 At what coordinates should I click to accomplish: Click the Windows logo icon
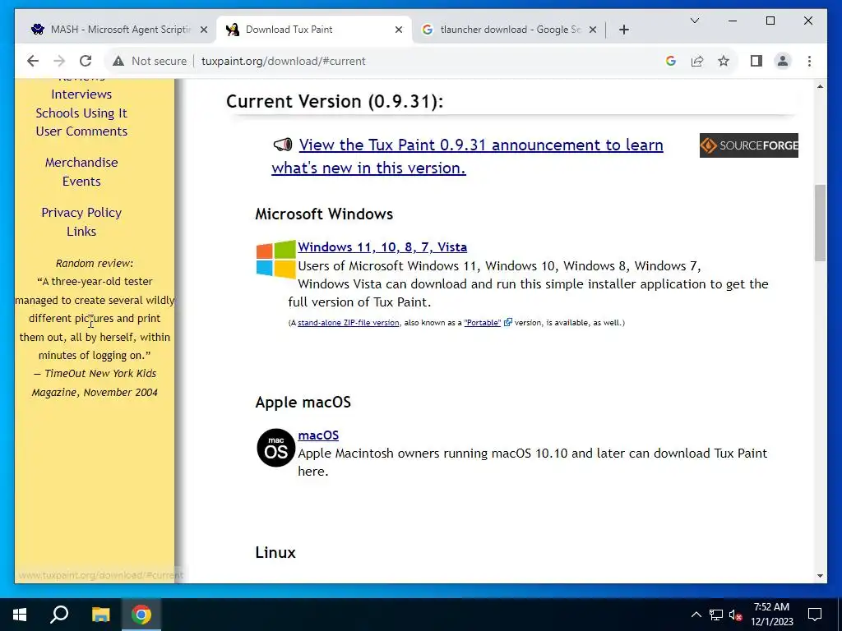[x=276, y=259]
